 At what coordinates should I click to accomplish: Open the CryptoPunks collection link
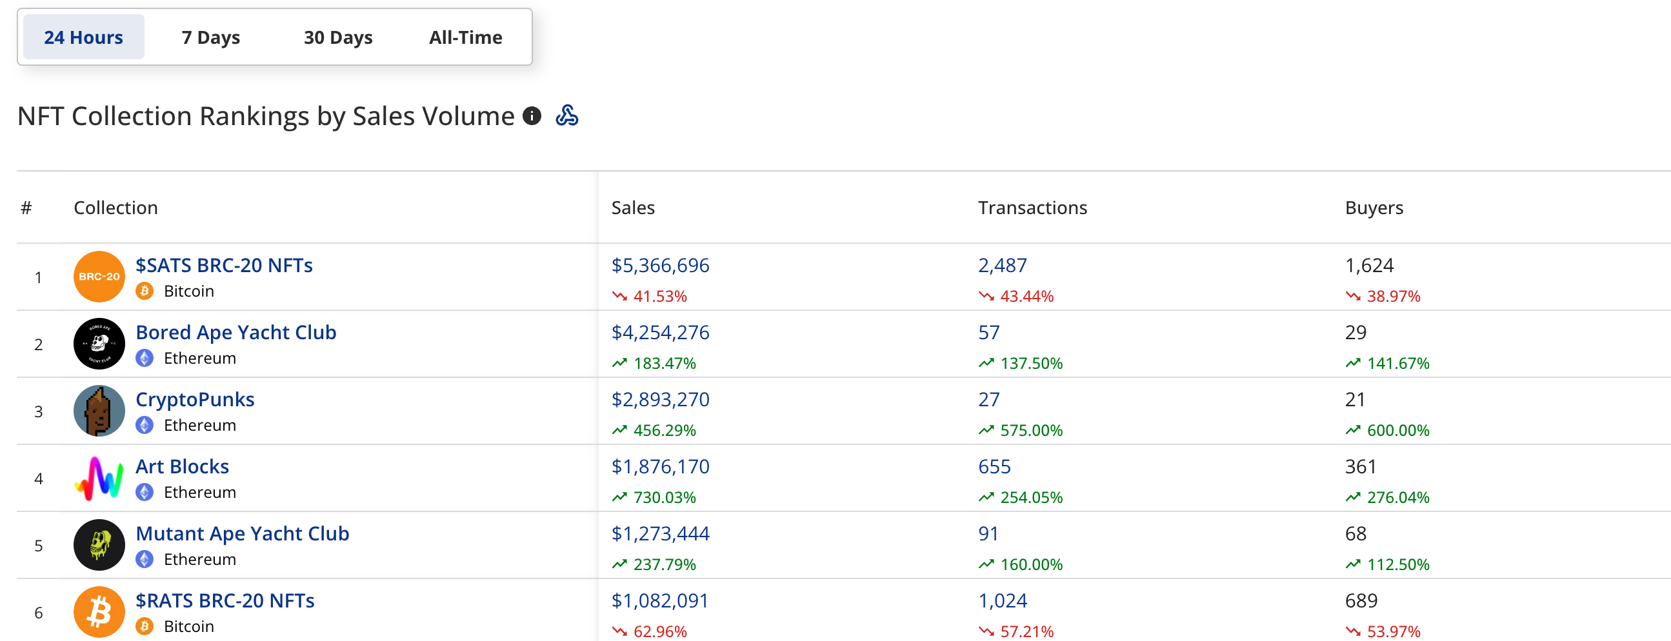[195, 399]
